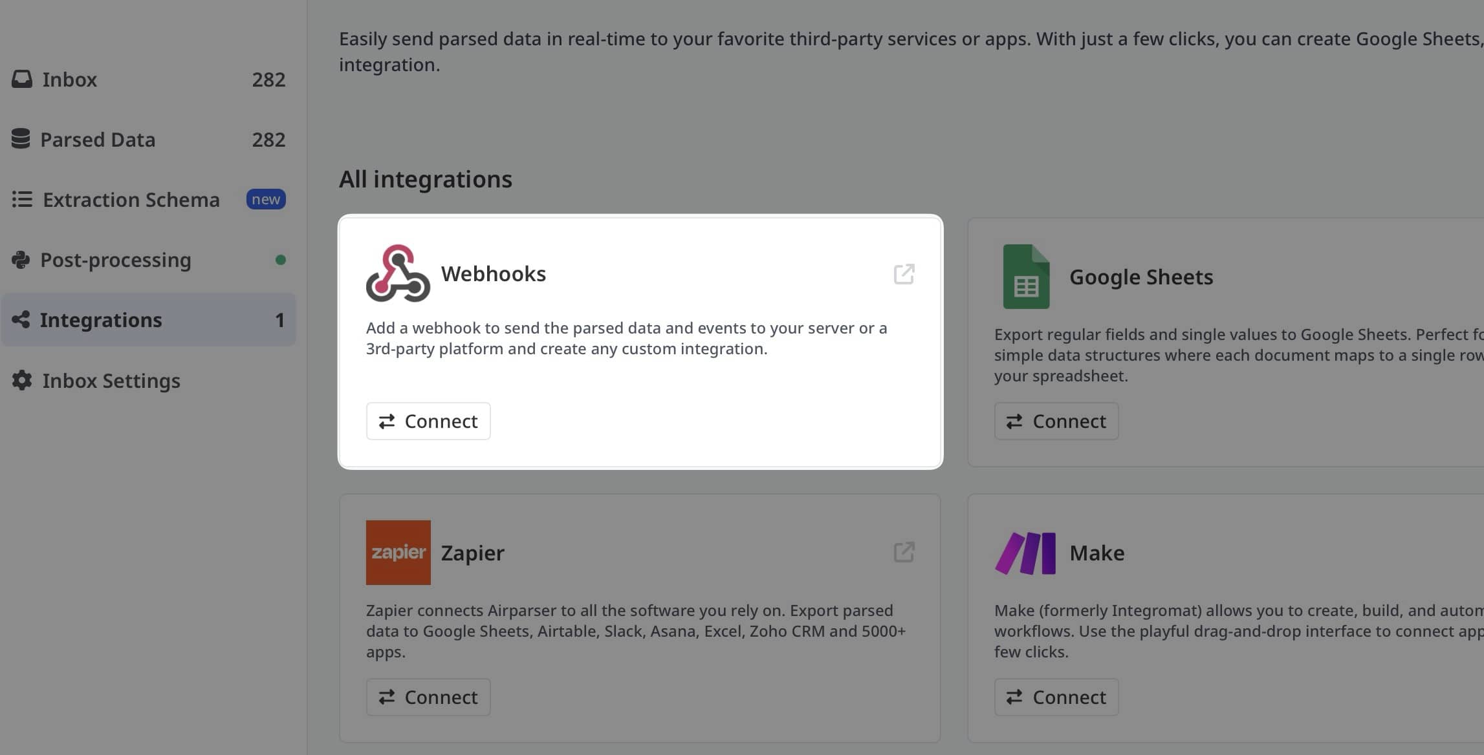Click the Inbox tray icon in sidebar

tap(21, 79)
